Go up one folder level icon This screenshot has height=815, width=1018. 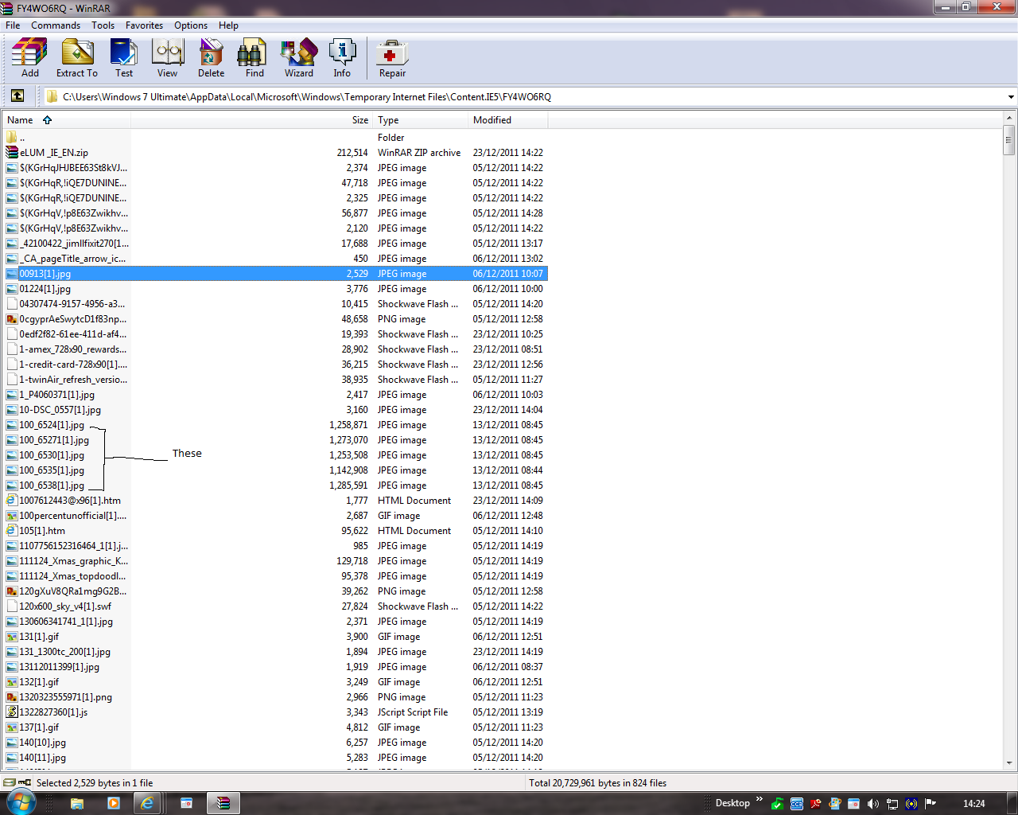[17, 96]
